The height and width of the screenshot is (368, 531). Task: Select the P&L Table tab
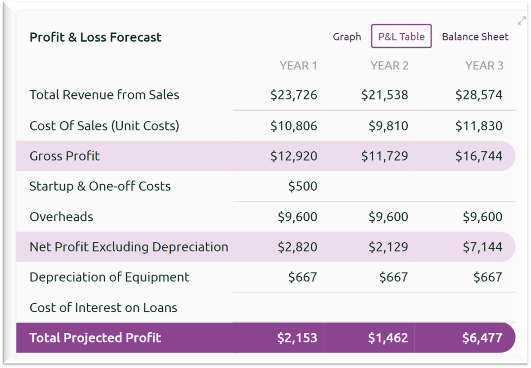point(401,37)
